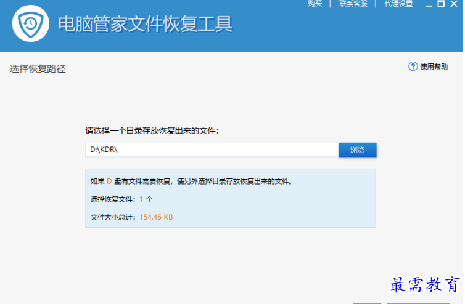The width and height of the screenshot is (465, 304).
Task: Open the 购买 menu item
Action: tap(315, 4)
